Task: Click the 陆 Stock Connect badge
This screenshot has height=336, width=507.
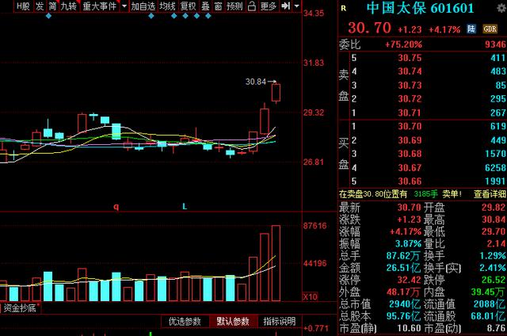Action: click(471, 29)
